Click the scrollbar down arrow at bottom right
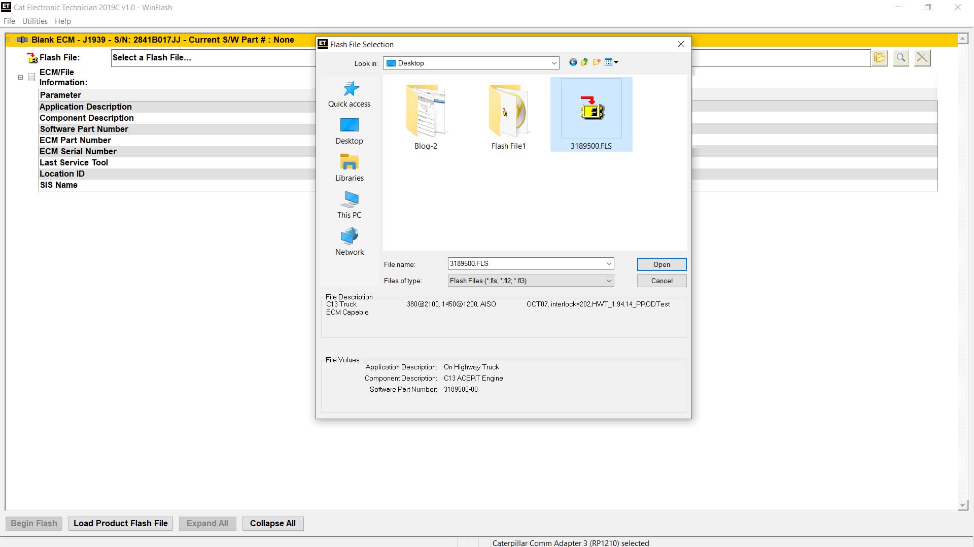Viewport: 974px width, 547px height. point(962,505)
